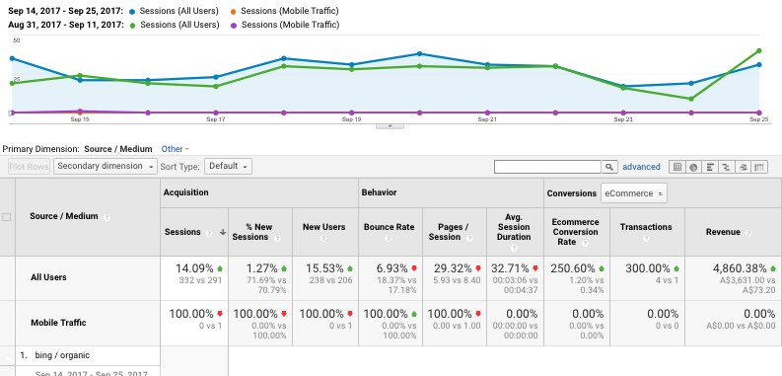The image size is (782, 376).
Task: Focus the table search input field
Action: (x=547, y=167)
